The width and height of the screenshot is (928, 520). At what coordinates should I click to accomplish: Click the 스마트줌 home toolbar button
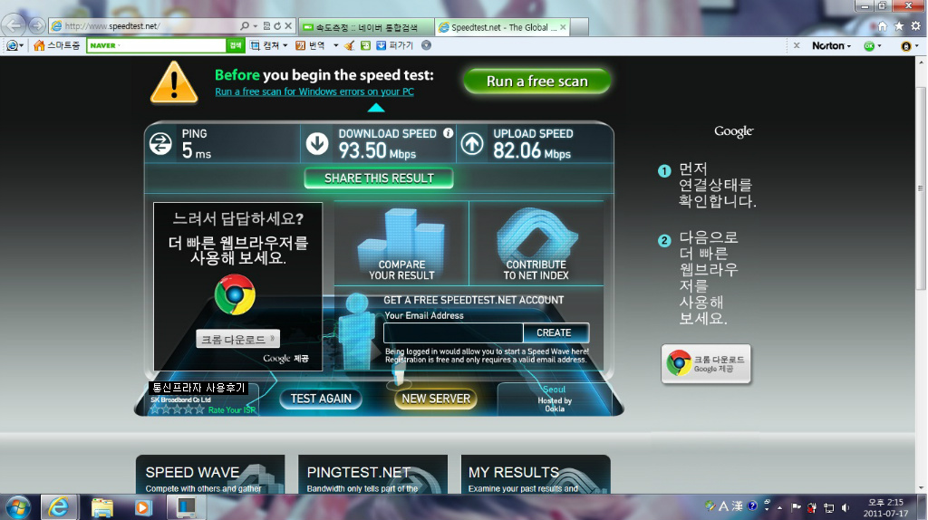57,45
